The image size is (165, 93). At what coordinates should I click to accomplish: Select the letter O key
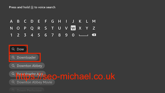pos(18,28)
